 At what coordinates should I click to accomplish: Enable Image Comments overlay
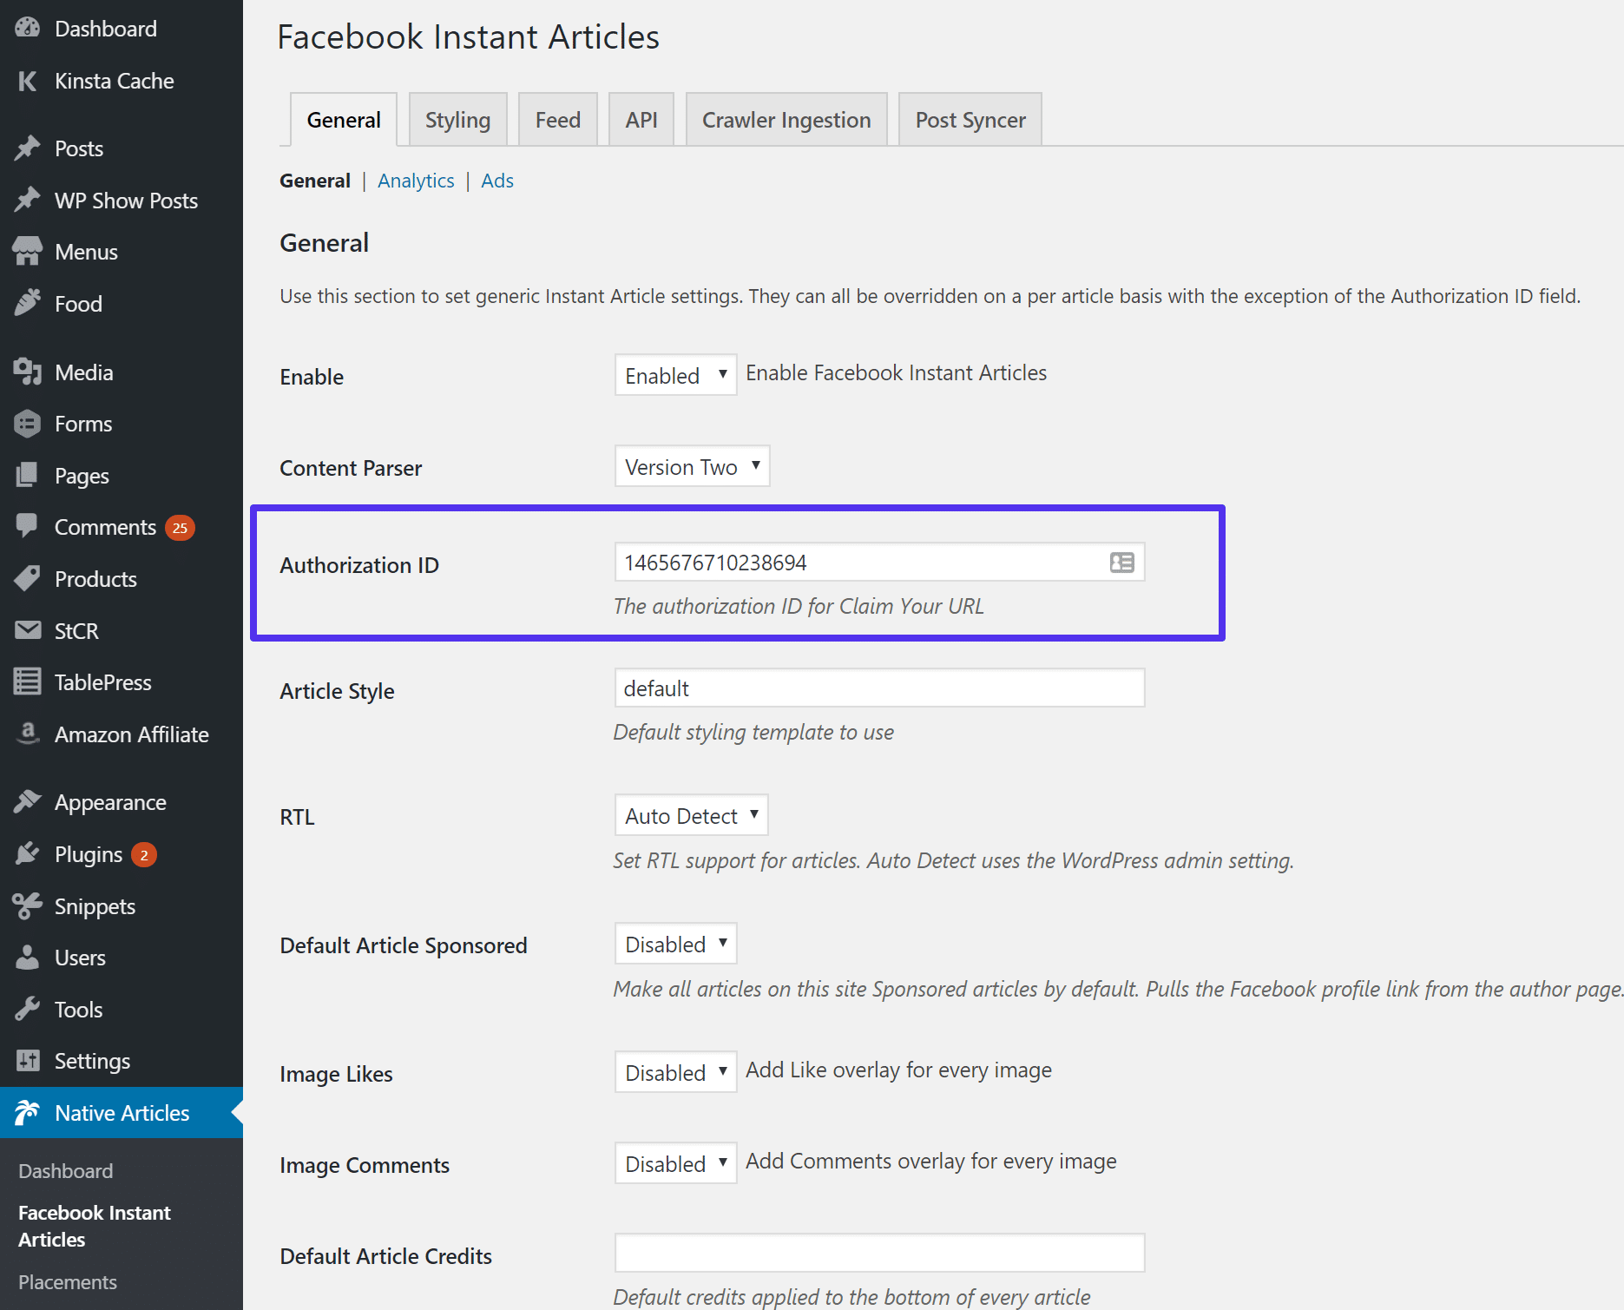tap(675, 1163)
